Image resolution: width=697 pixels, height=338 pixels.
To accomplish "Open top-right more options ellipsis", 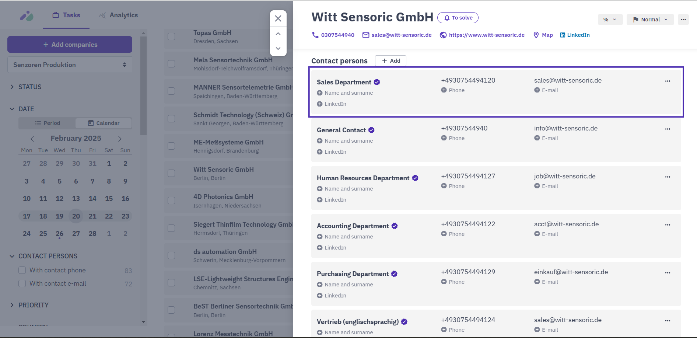I will [x=683, y=20].
